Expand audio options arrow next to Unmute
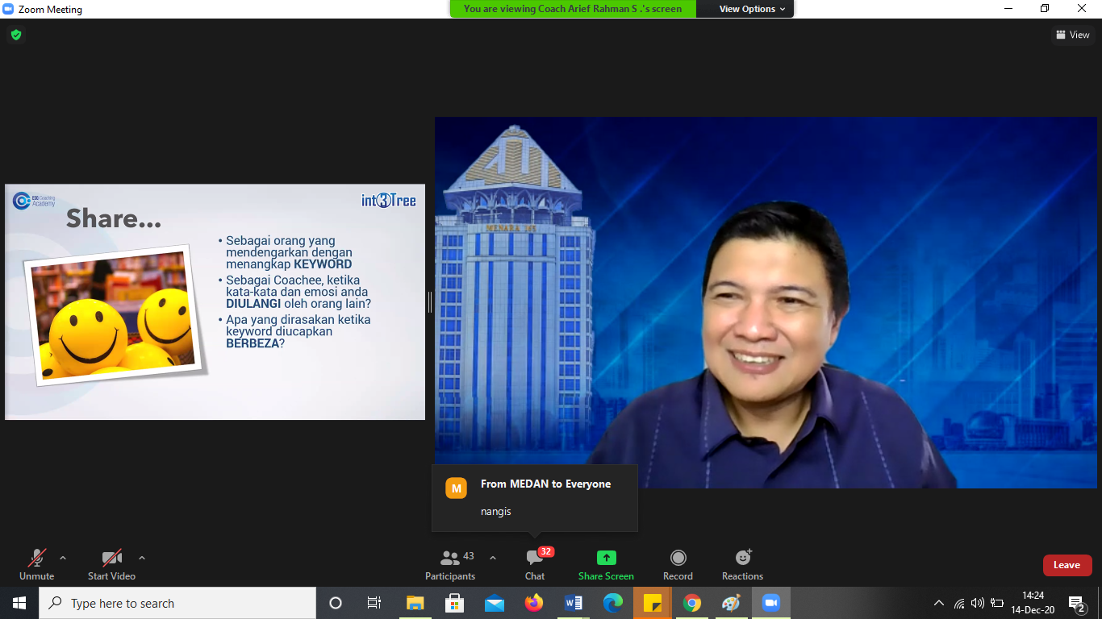The image size is (1102, 619). tap(63, 558)
